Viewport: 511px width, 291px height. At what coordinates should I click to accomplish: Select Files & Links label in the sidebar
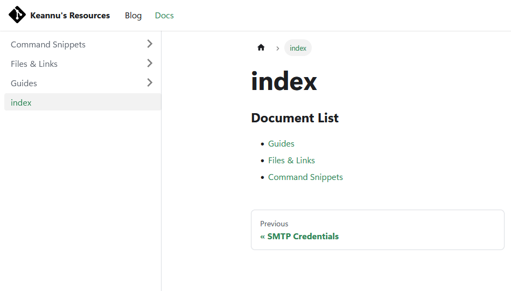click(34, 64)
